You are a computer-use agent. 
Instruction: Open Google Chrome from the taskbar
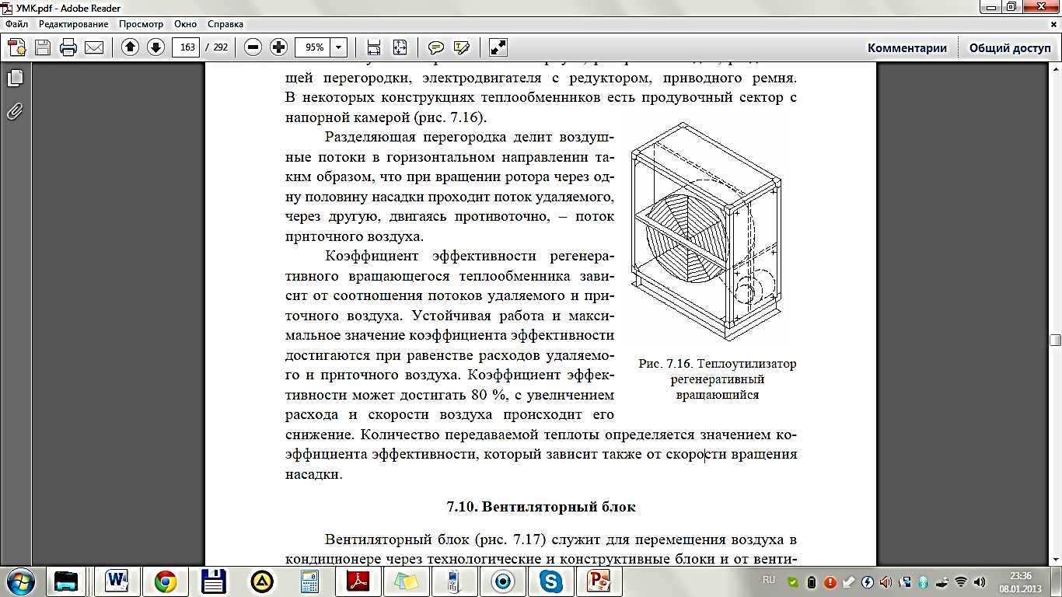(x=165, y=581)
